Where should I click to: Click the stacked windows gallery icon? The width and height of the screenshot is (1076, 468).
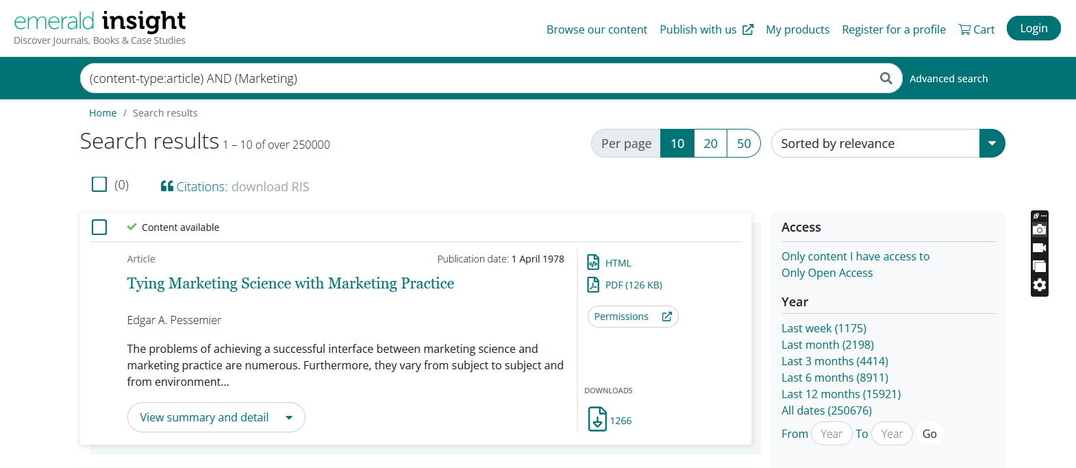[x=1039, y=267]
